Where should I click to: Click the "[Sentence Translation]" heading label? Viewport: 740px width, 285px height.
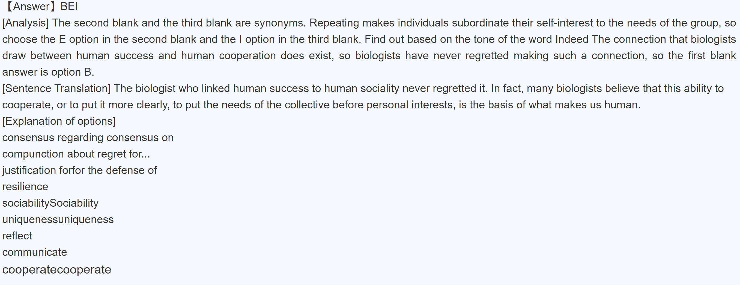coord(56,88)
